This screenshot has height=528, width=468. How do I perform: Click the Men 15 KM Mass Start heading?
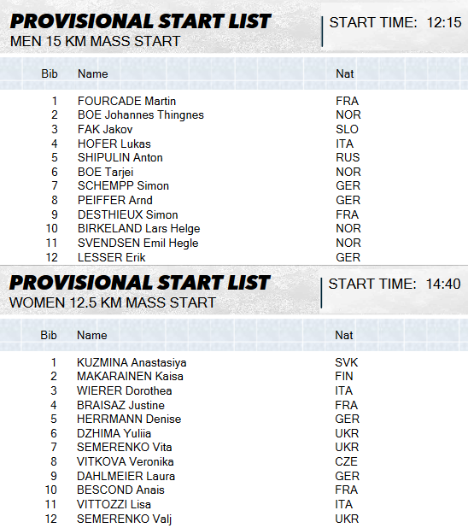[x=96, y=41]
